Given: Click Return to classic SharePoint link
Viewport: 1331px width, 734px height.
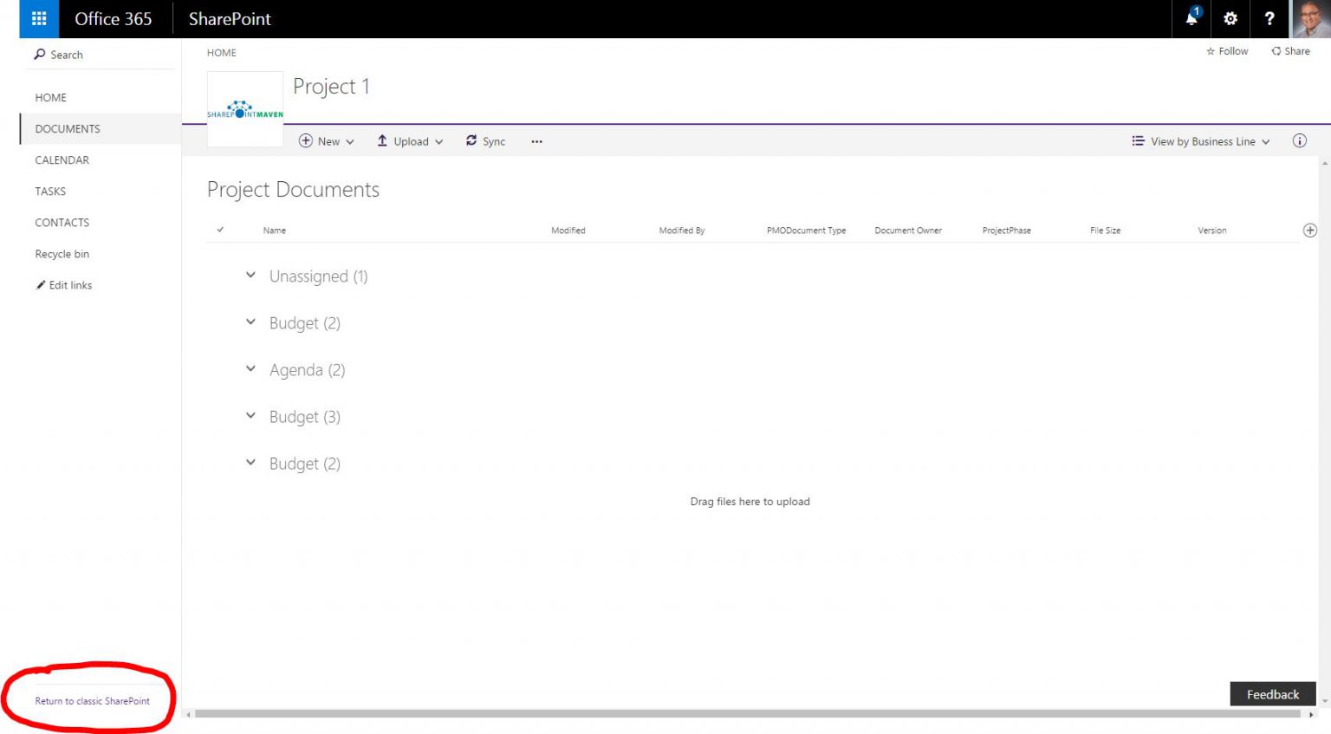Looking at the screenshot, I should click(x=91, y=700).
